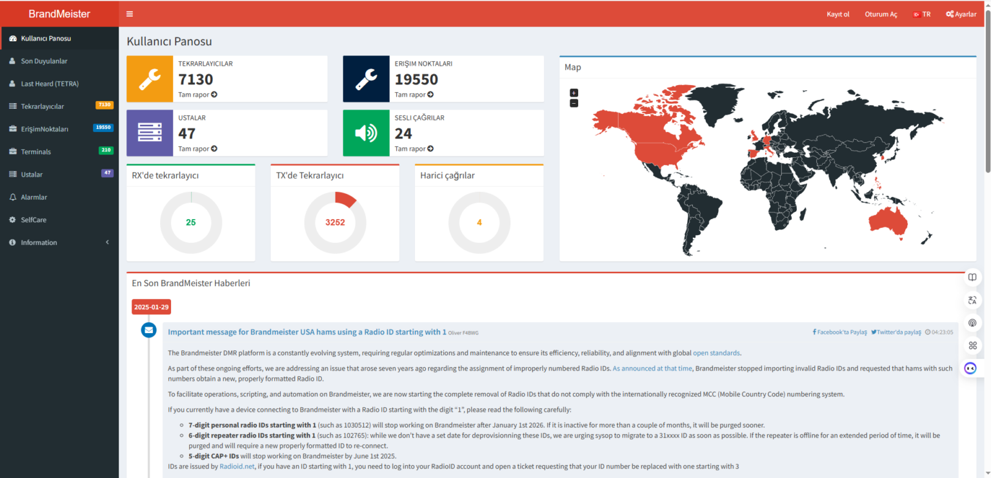Viewport: 991px width, 478px height.
Task: Click the blue envelope news icon
Action: [x=149, y=330]
